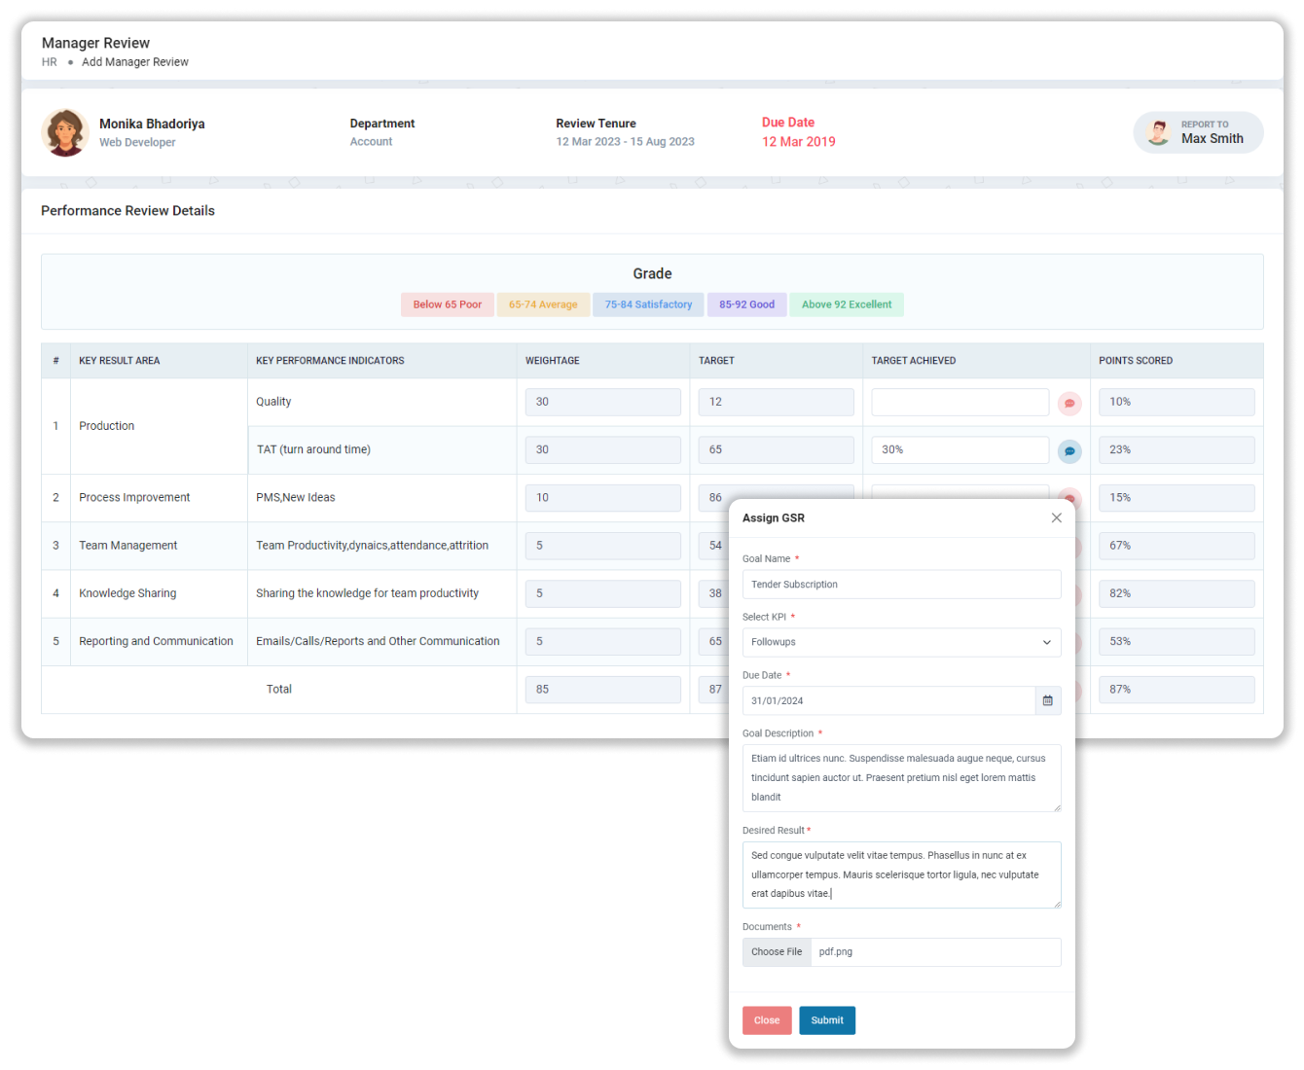Click the pink comment icon on the Quality row

click(1069, 402)
